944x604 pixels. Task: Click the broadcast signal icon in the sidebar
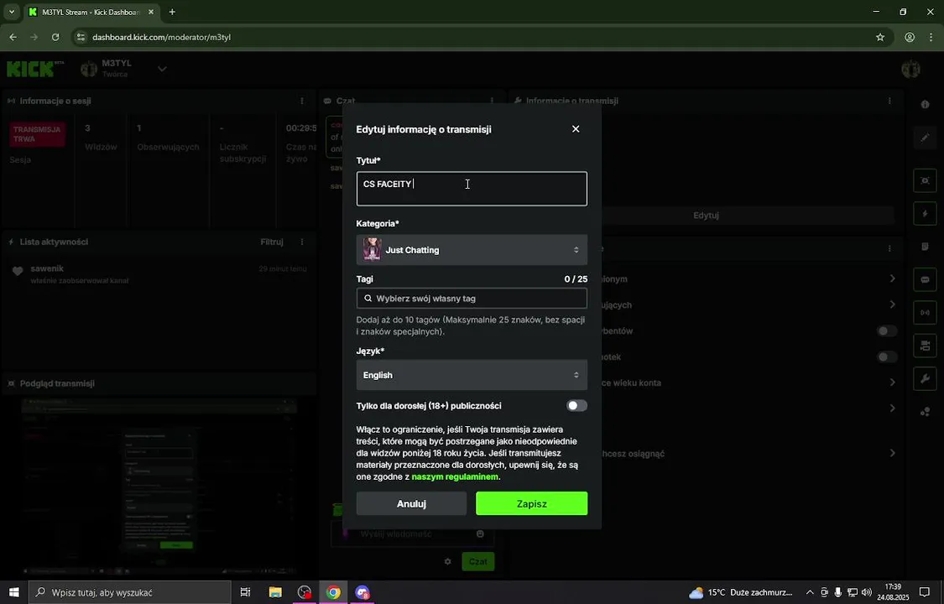point(925,313)
